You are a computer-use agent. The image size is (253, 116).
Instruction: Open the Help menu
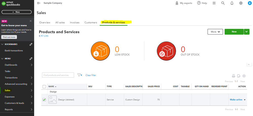pos(202,3)
